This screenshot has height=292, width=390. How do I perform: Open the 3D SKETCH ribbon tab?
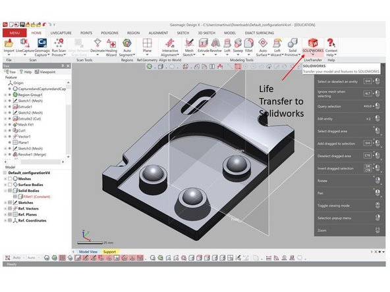coord(207,33)
